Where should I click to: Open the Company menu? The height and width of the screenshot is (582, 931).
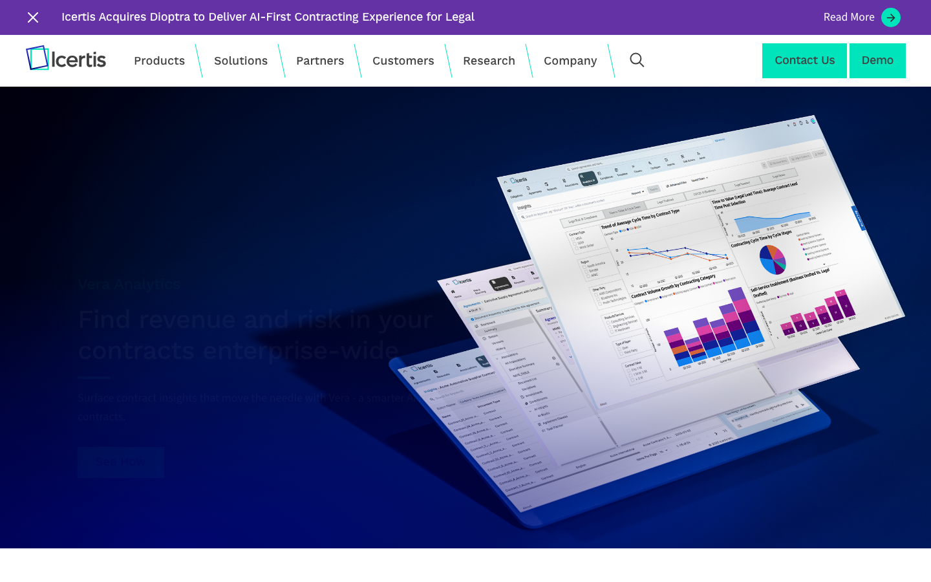(570, 61)
